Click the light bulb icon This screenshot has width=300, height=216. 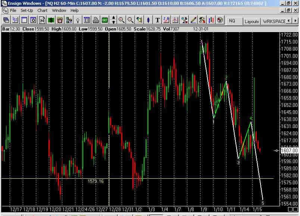coord(78,20)
